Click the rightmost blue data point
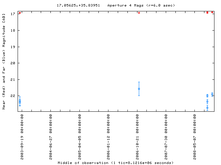This screenshot has height=165, width=221. click(212, 95)
